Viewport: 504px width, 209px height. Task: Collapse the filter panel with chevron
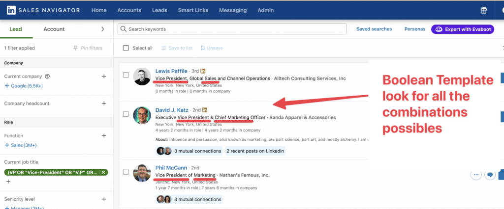coord(103,29)
